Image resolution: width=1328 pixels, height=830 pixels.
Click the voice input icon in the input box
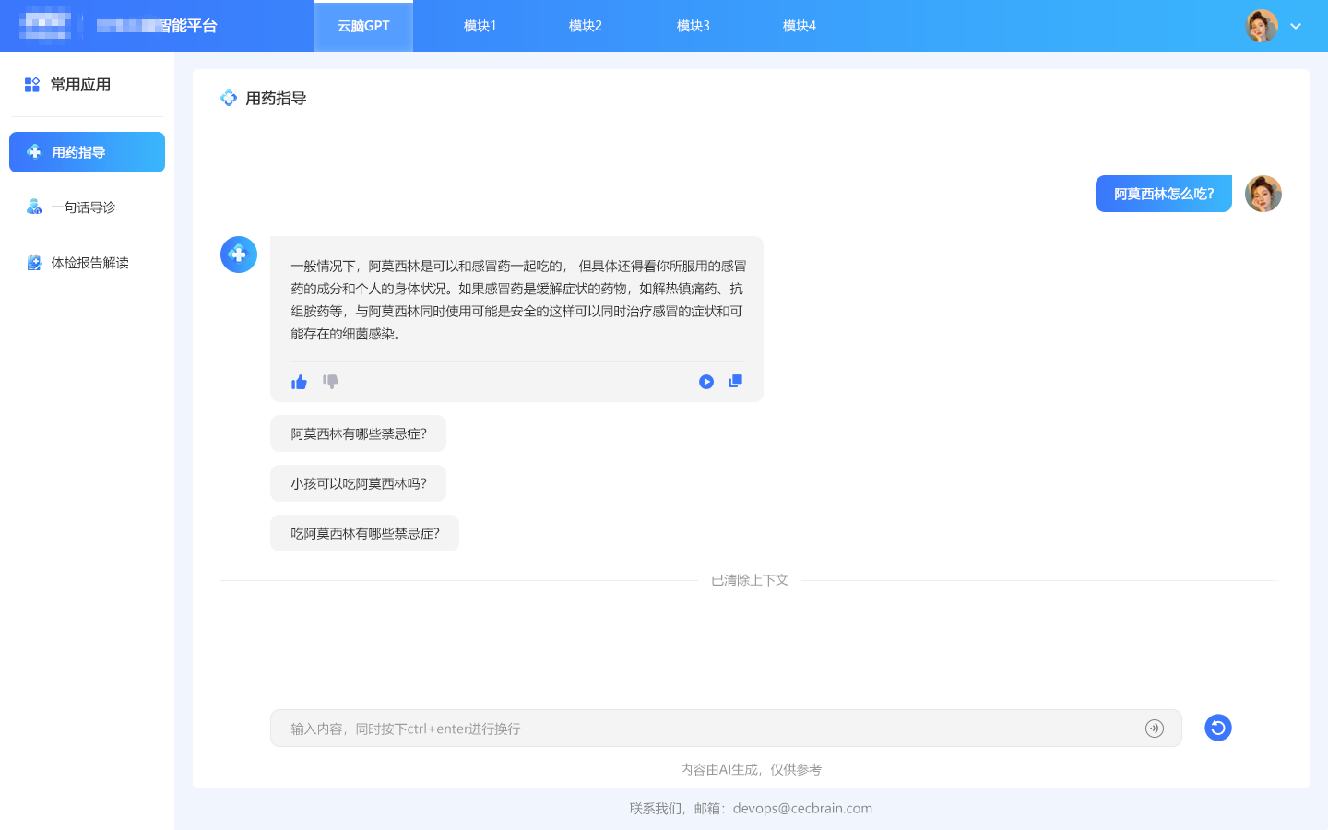[x=1155, y=728]
